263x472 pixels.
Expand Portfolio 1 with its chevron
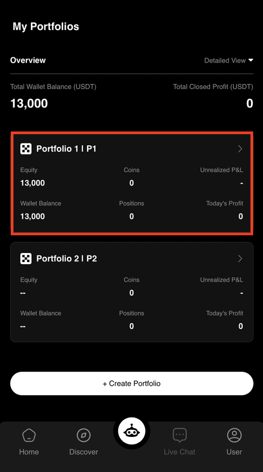coord(239,149)
